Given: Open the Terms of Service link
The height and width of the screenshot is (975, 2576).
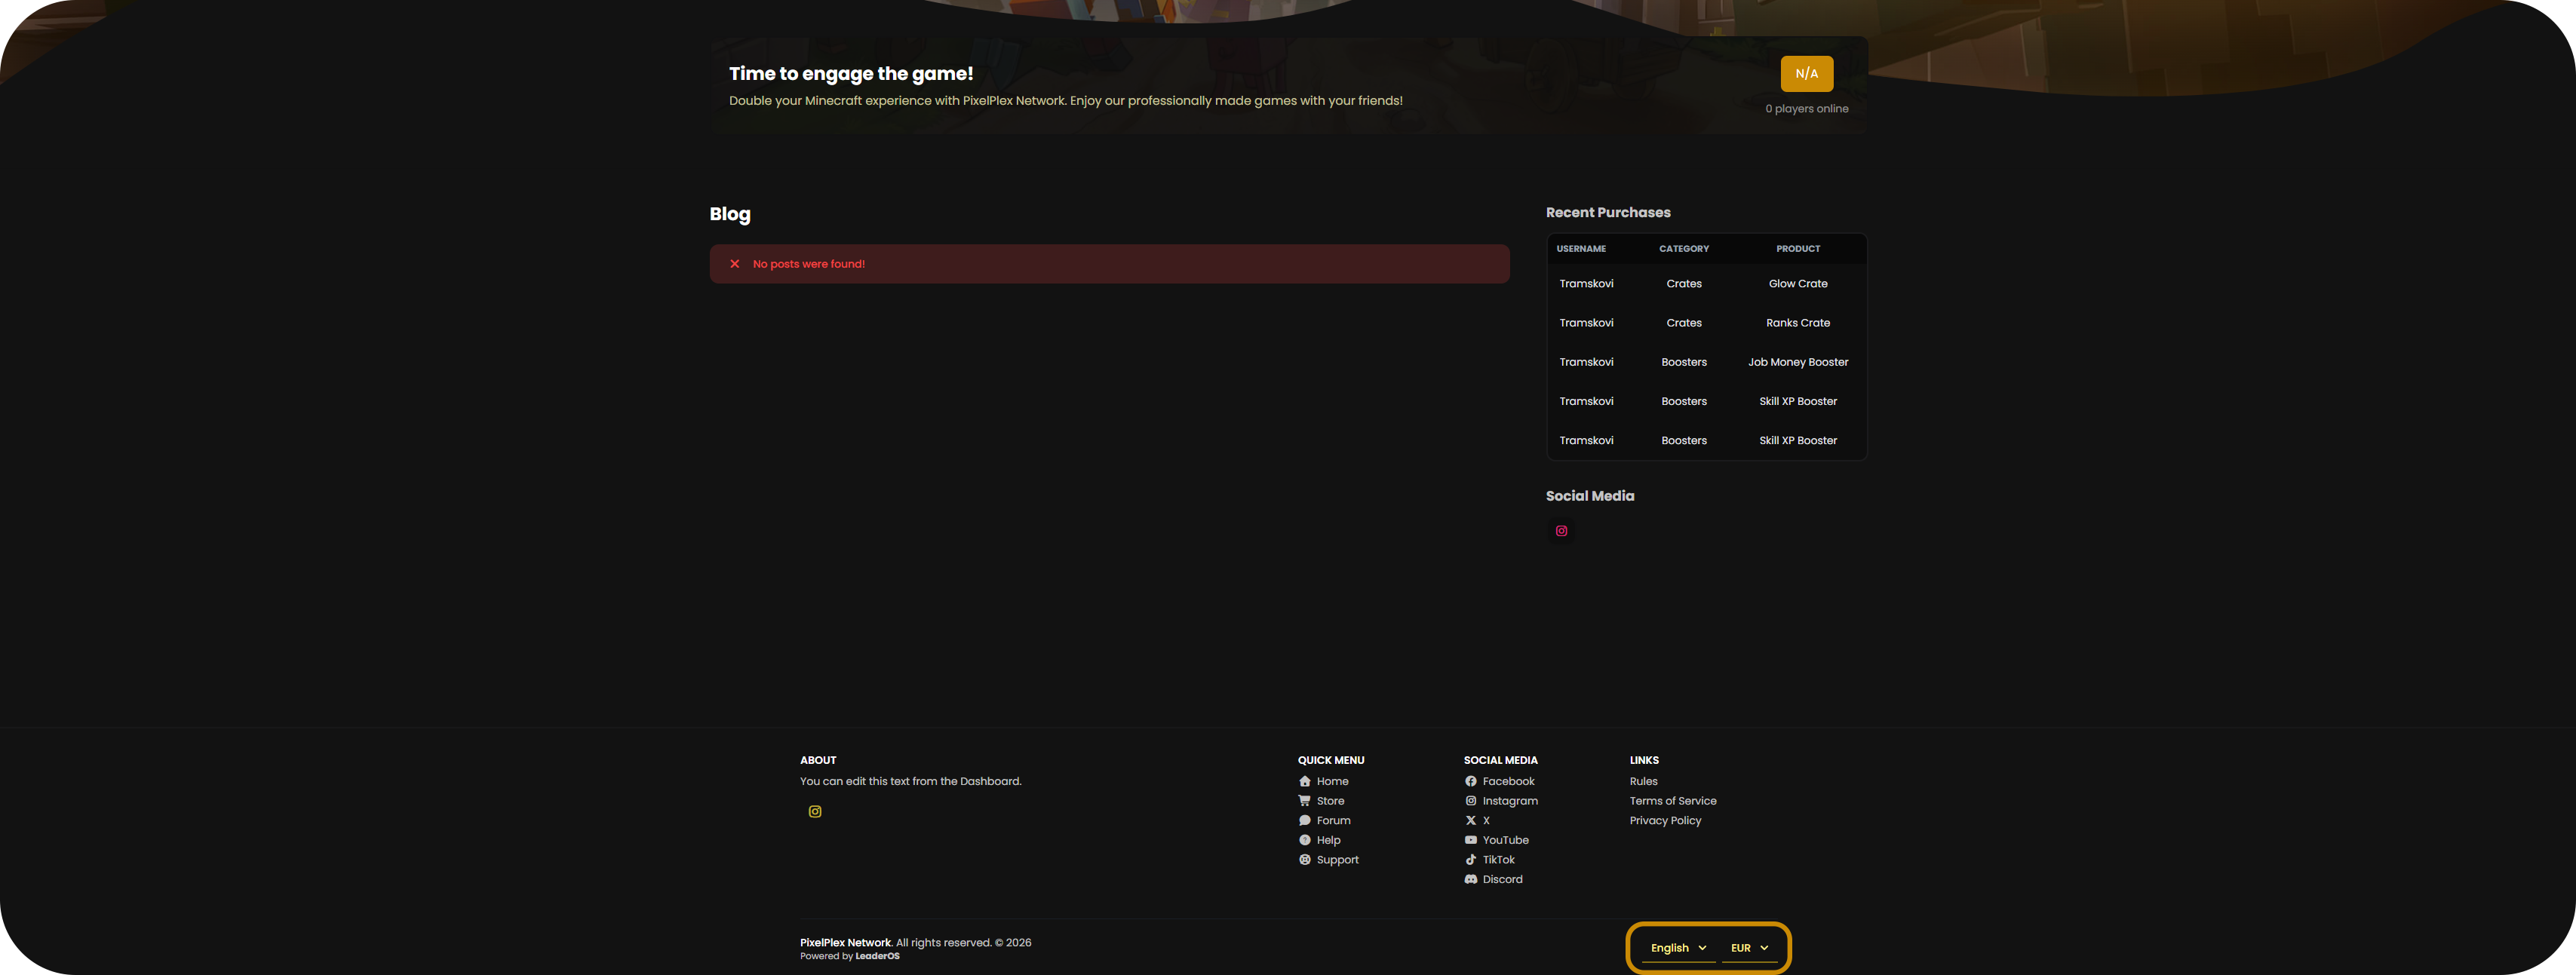Looking at the screenshot, I should coord(1672,801).
